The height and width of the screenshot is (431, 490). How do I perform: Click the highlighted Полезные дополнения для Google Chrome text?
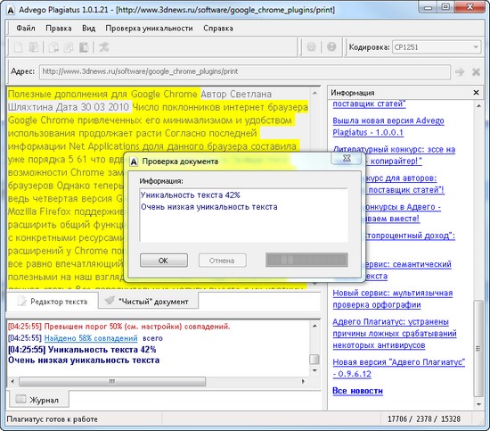[102, 94]
